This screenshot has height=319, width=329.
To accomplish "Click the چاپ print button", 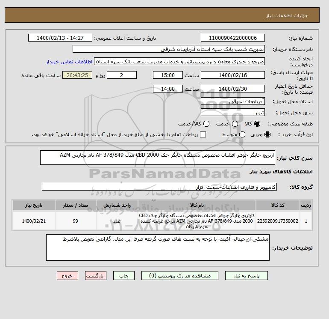I will click(x=124, y=276).
